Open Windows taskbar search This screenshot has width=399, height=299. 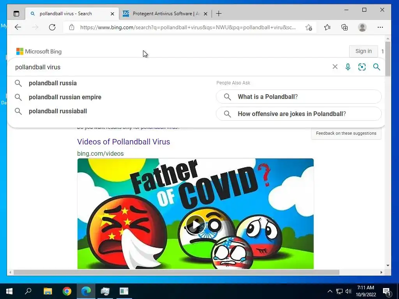click(28, 291)
